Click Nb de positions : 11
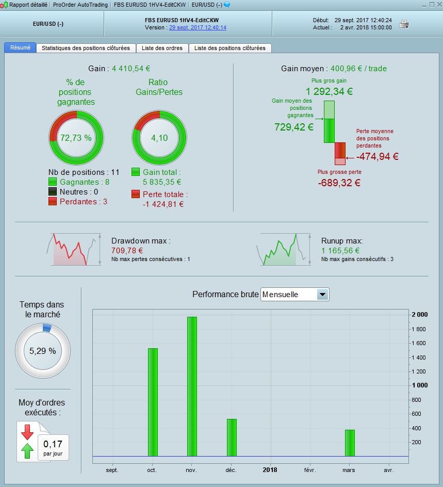The height and width of the screenshot is (487, 443). click(84, 172)
